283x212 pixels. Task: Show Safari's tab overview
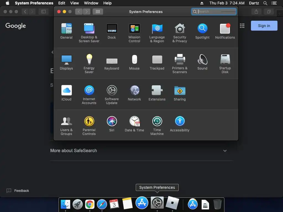point(269,12)
